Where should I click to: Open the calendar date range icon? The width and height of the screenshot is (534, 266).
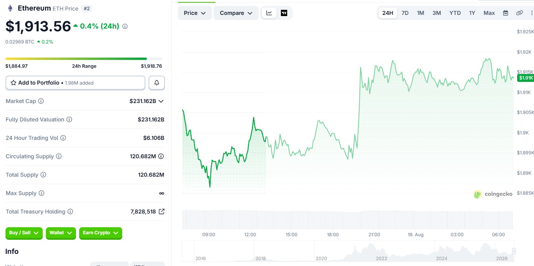click(x=505, y=13)
